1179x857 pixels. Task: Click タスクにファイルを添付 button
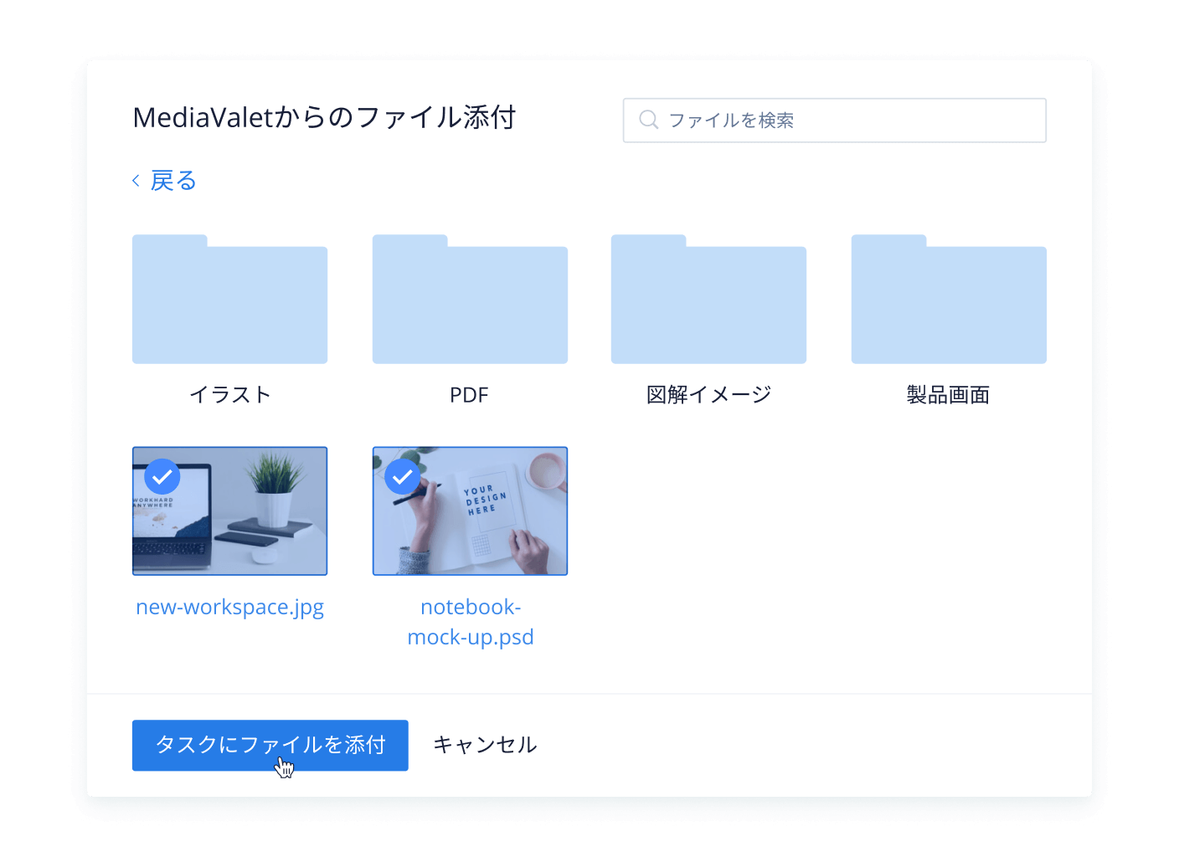270,745
